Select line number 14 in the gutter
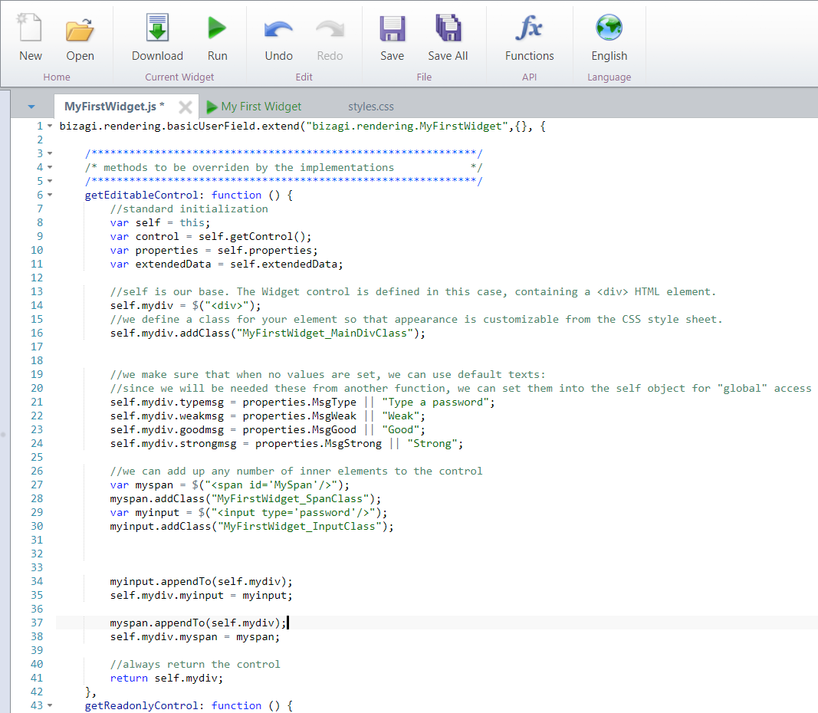Image resolution: width=818 pixels, height=713 pixels. [x=37, y=306]
